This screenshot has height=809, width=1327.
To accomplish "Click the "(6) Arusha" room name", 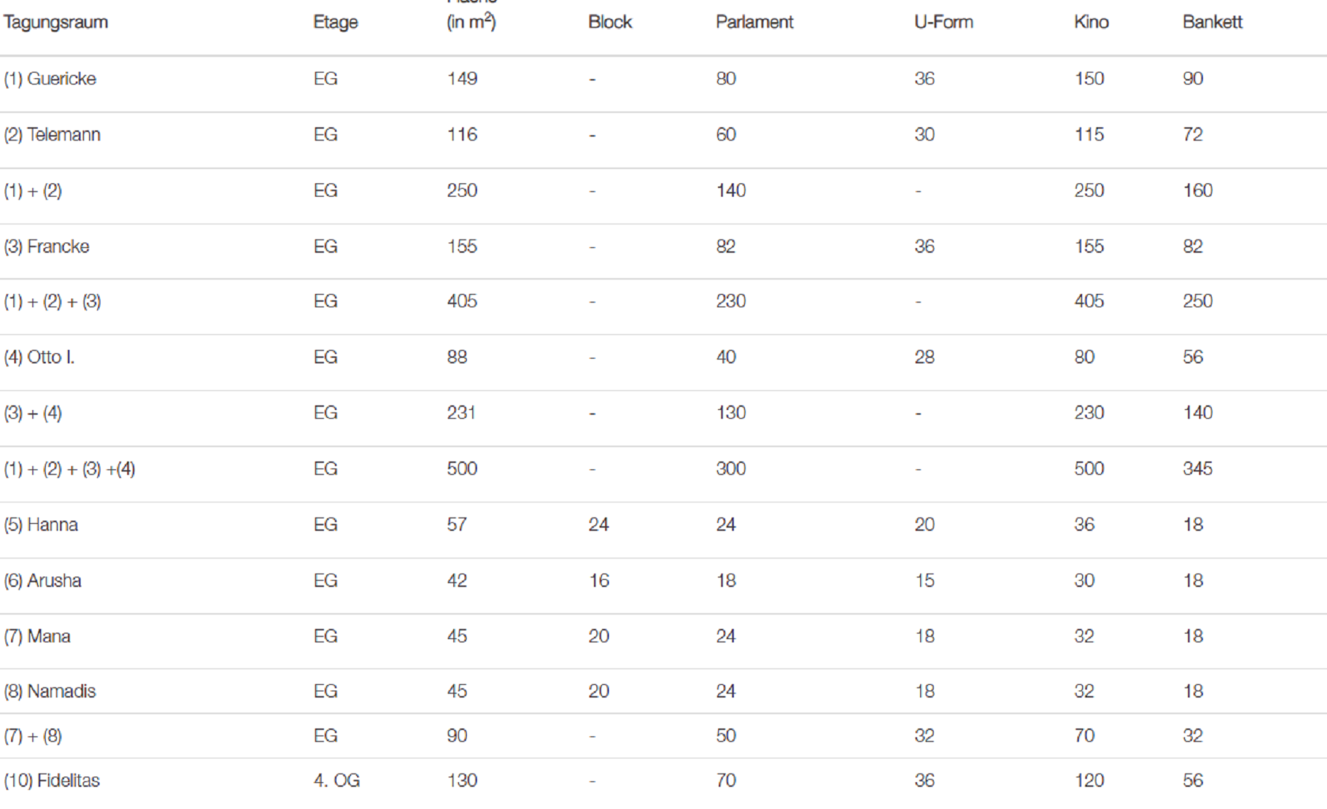I will point(43,581).
